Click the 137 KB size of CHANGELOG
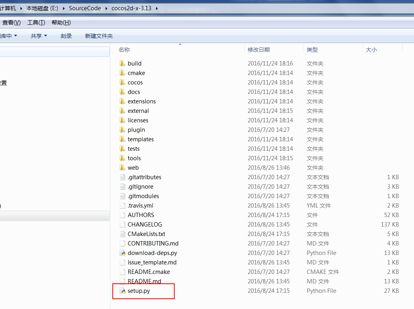 tap(390, 225)
